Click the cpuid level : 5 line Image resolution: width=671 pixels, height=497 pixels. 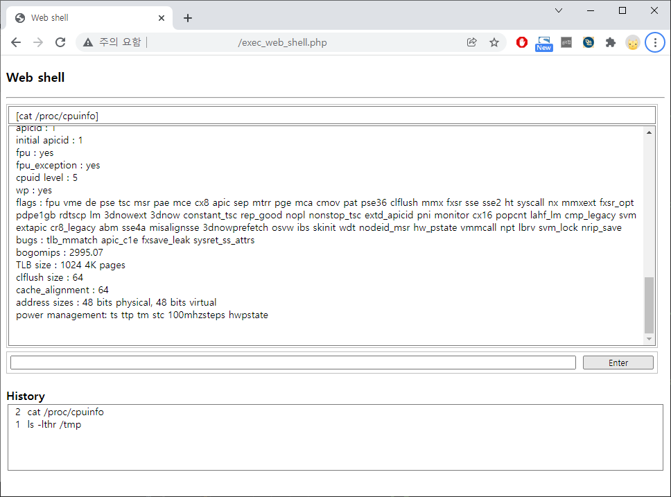tap(46, 177)
